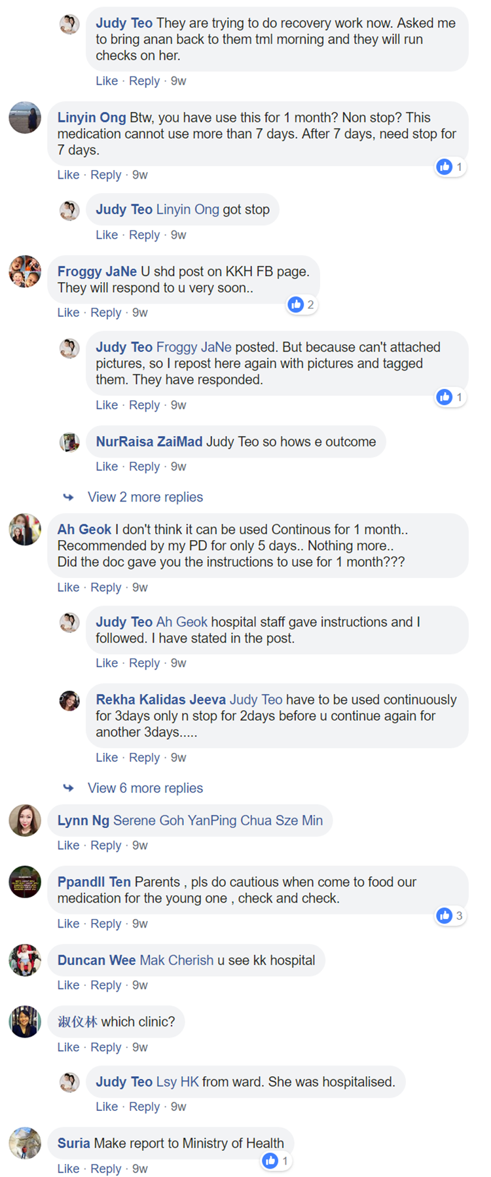
Task: Open Rekha Kalidas Jeeva's profile name
Action: point(160,699)
